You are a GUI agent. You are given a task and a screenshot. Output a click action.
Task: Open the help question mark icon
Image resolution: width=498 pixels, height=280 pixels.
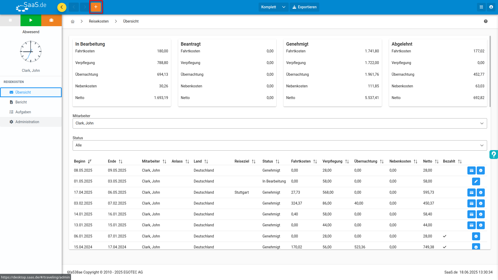click(x=486, y=21)
